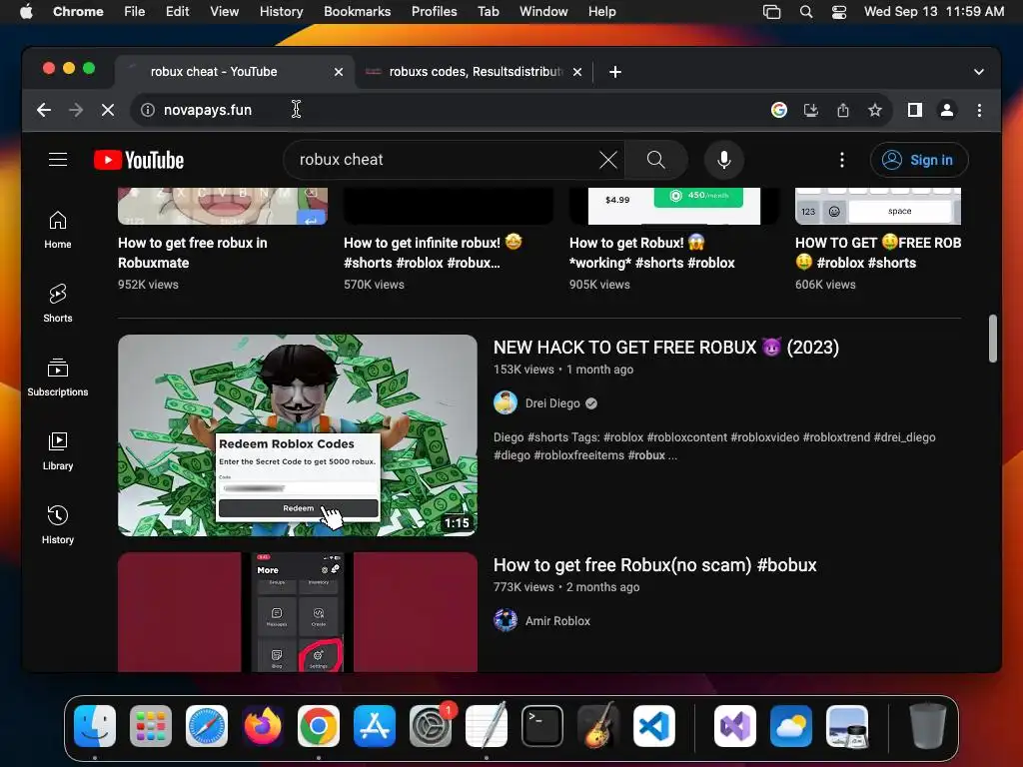Open Subscriptions in sidebar

click(x=58, y=377)
